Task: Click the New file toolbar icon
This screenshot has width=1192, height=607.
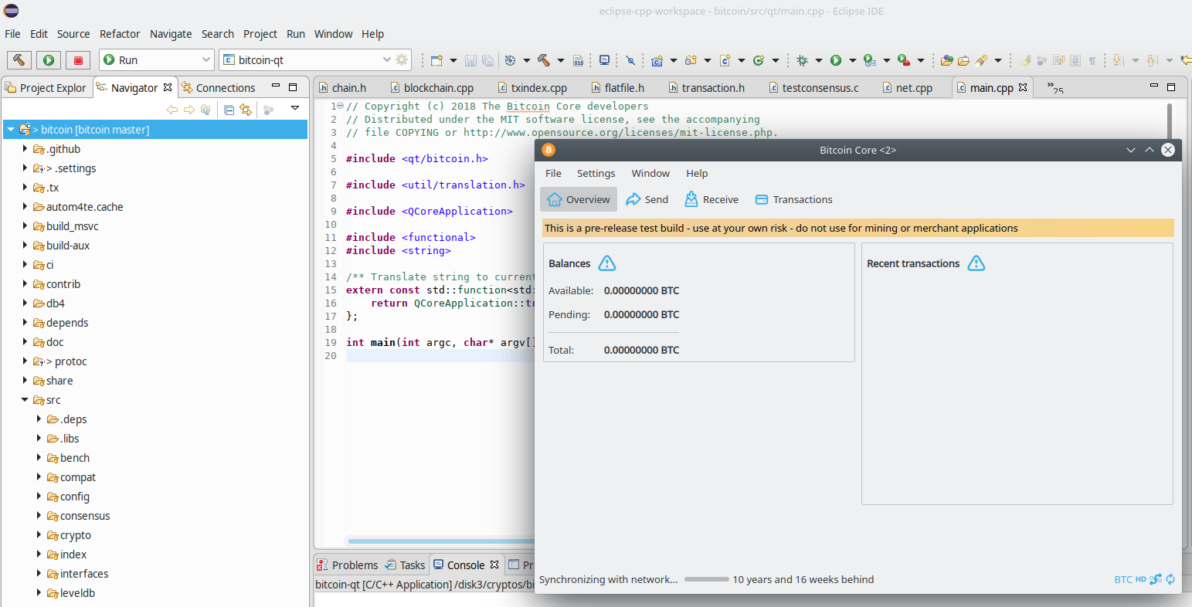Action: [x=437, y=59]
